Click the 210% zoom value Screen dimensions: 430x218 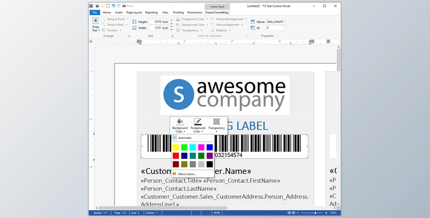tap(334, 213)
